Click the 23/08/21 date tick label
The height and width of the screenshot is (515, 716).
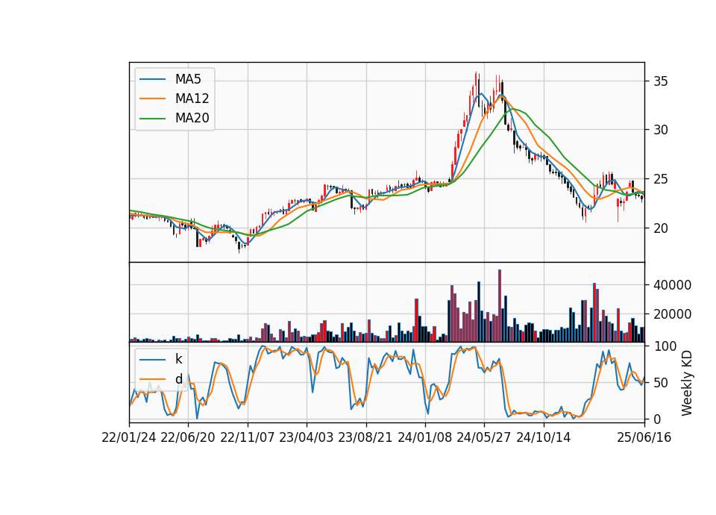click(x=365, y=437)
